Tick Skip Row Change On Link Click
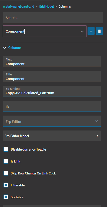 tap(6, 173)
